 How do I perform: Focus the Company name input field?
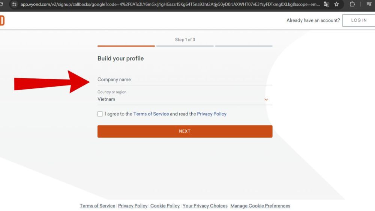click(x=184, y=79)
